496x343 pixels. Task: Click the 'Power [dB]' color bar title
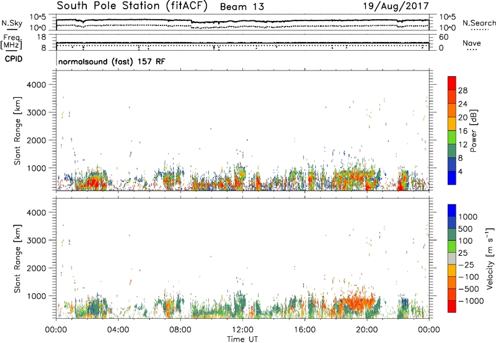point(473,131)
